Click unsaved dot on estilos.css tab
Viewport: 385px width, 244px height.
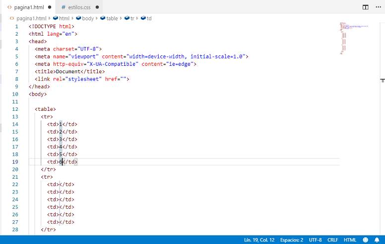97,7
